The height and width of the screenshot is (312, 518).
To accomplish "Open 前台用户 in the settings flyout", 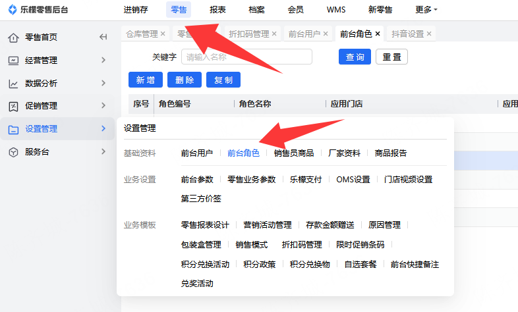I will tap(197, 153).
